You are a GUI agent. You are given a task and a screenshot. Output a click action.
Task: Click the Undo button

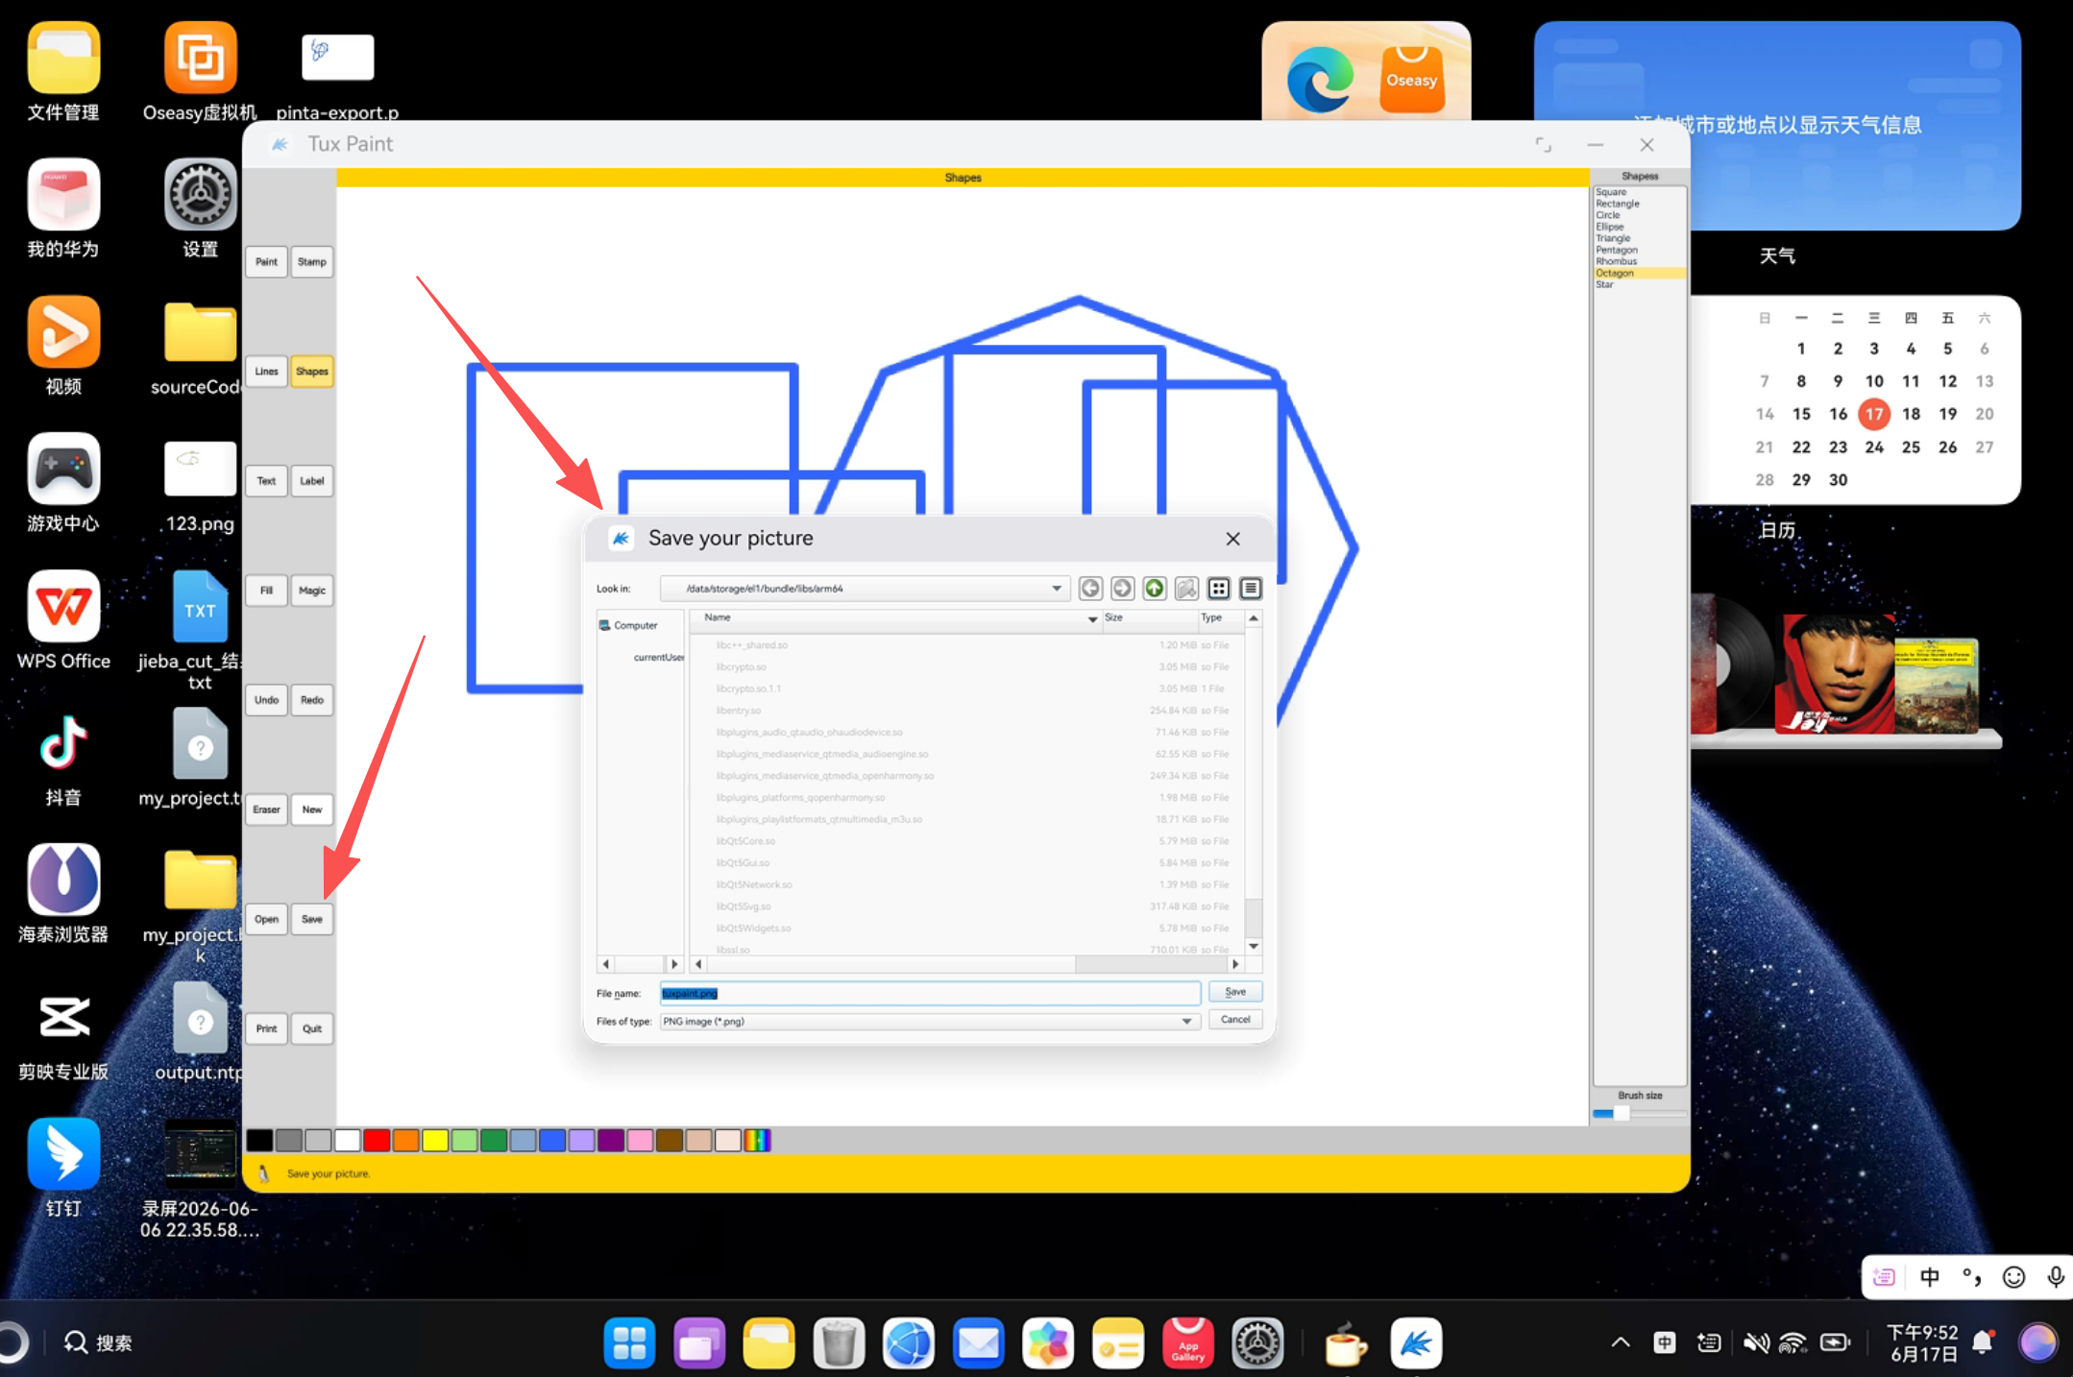point(266,700)
